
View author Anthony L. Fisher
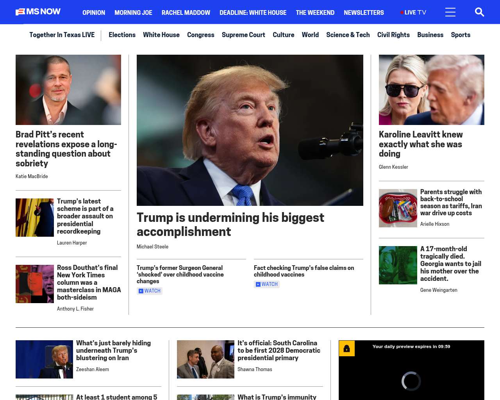75,309
